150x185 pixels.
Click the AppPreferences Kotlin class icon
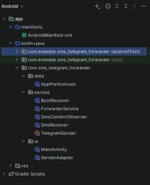[x=37, y=84]
